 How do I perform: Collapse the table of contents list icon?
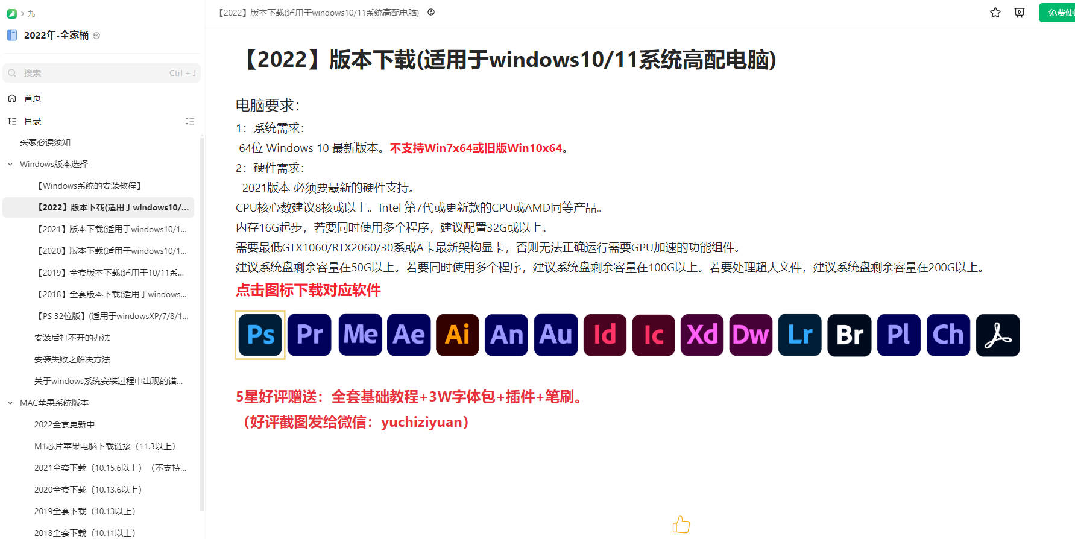pyautogui.click(x=190, y=121)
